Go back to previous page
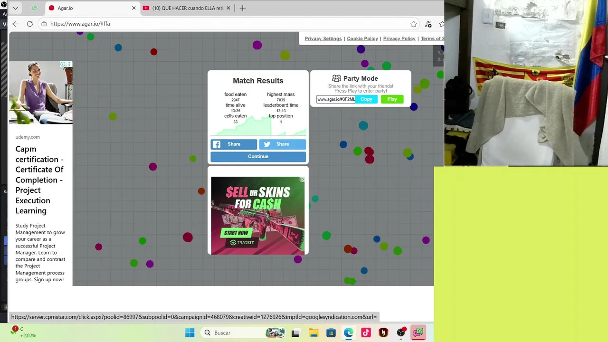608x342 pixels. 16,24
